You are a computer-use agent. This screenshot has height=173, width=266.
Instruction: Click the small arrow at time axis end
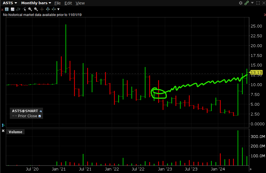click(x=251, y=169)
